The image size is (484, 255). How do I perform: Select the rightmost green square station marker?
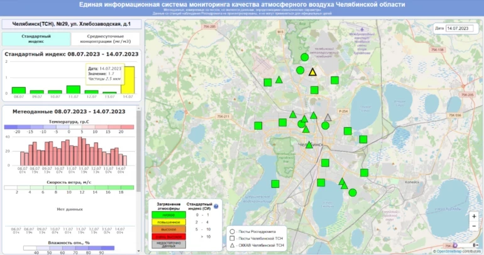(364, 173)
